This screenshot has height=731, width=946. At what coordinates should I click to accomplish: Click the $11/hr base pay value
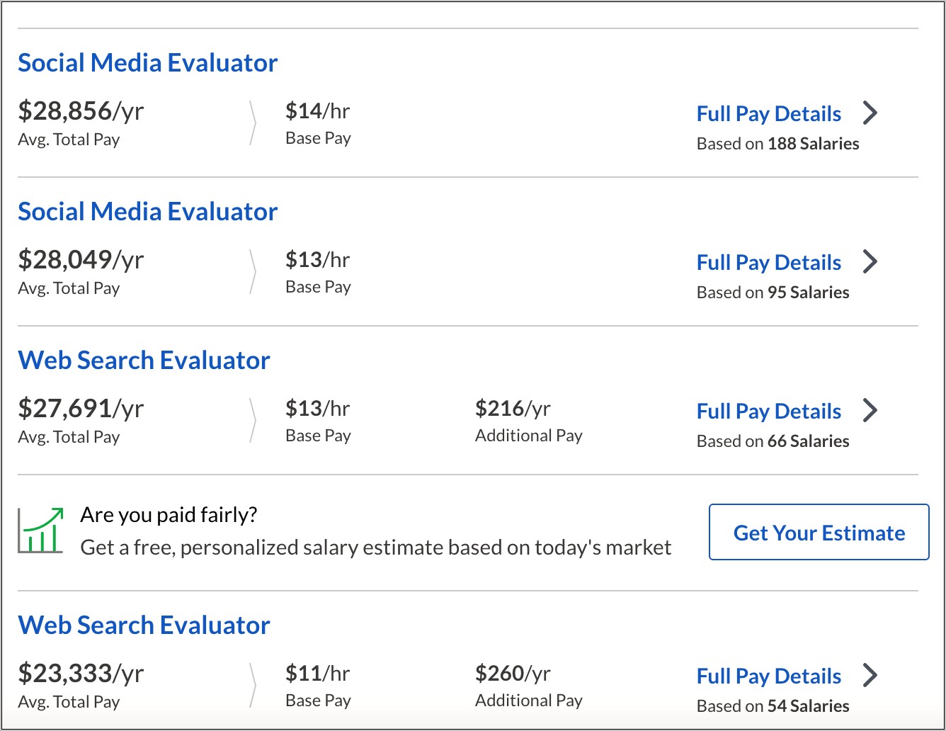point(317,674)
